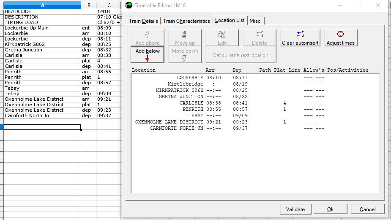Select the Kirtlebridge row in location list
Image resolution: width=391 pixels, height=220 pixels.
click(x=255, y=84)
